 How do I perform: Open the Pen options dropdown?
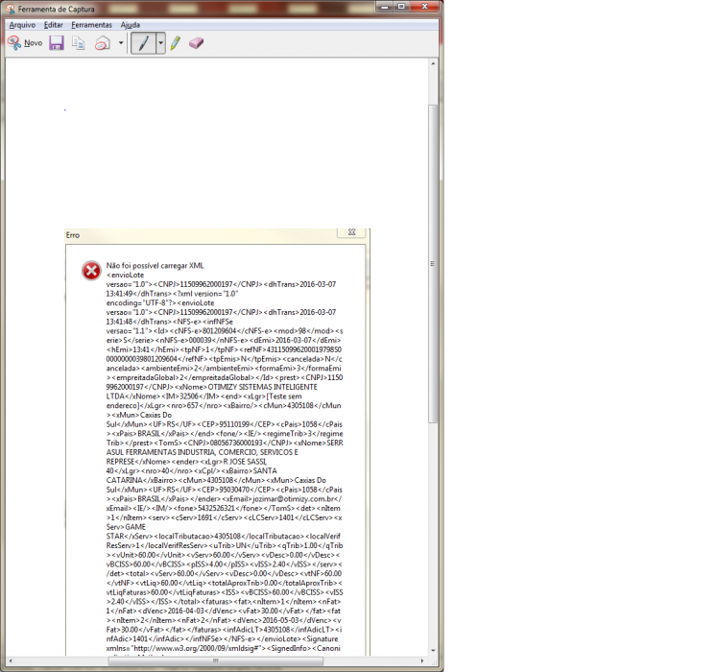tap(160, 43)
